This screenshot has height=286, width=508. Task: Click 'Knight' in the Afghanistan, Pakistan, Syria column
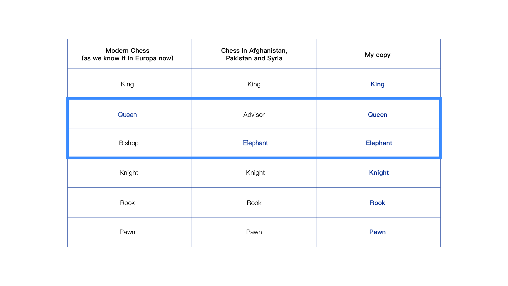pyautogui.click(x=255, y=173)
